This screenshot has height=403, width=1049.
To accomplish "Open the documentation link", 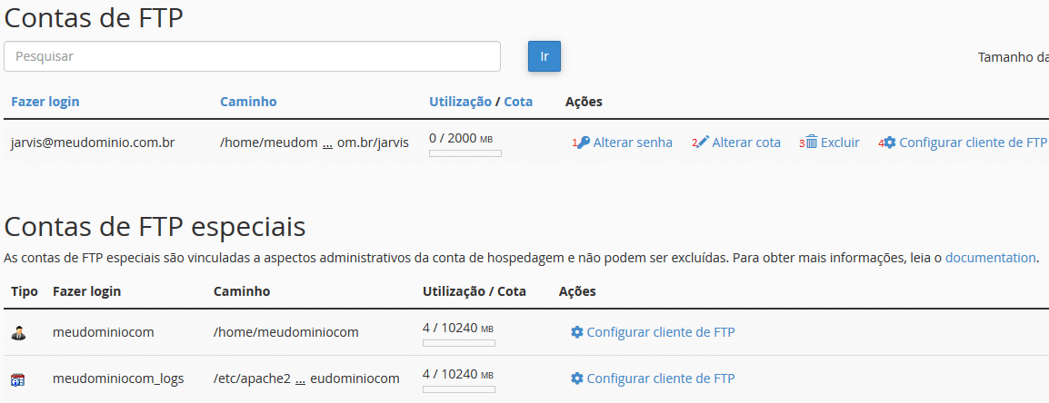I will [990, 258].
